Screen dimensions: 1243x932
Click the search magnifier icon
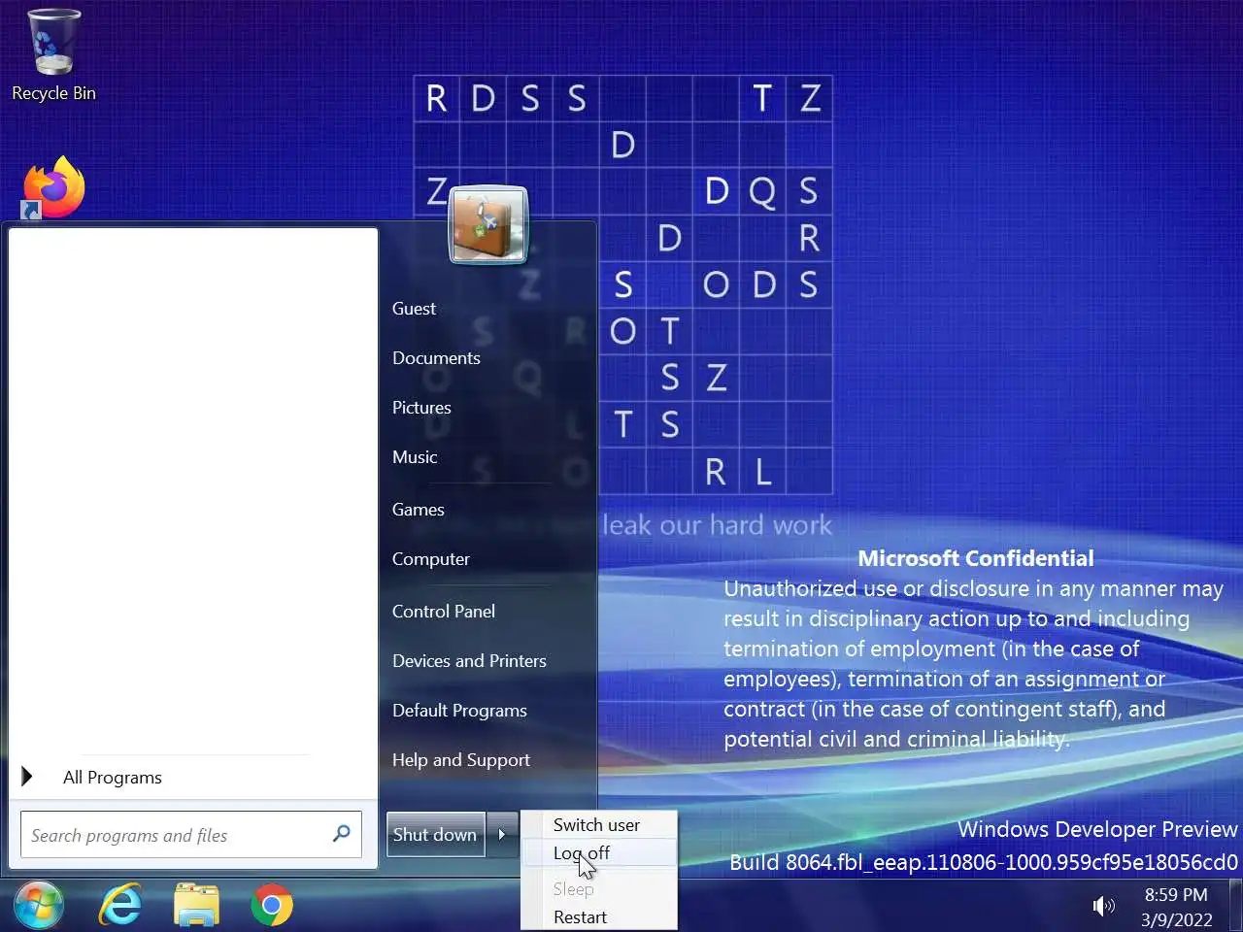(x=341, y=834)
